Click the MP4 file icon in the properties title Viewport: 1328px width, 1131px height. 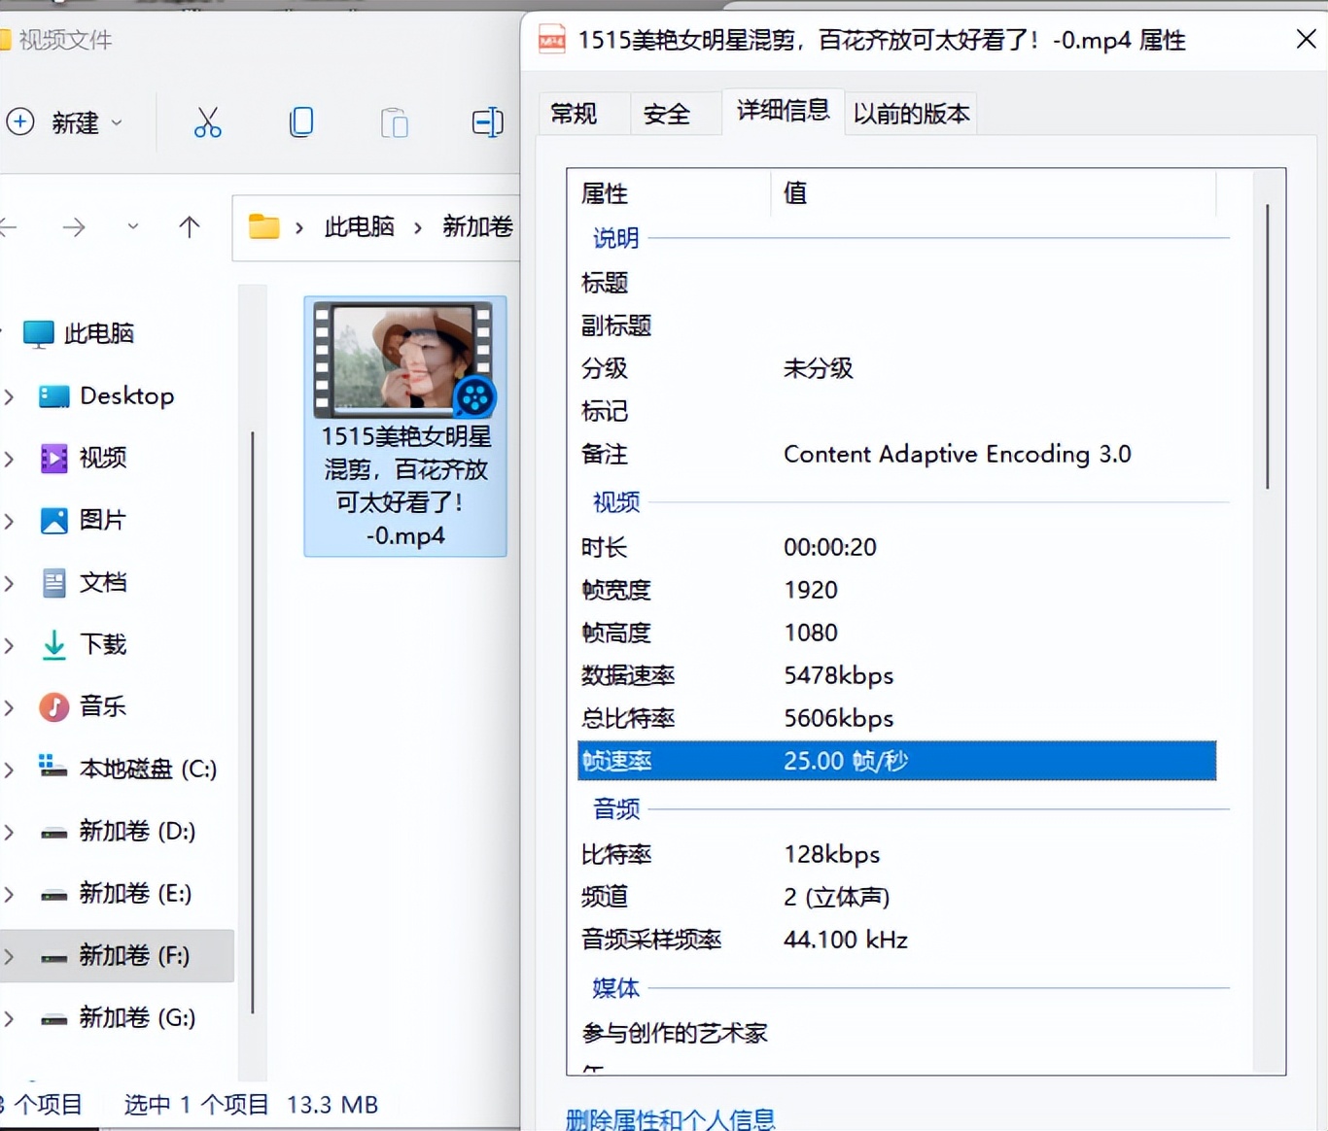point(551,40)
